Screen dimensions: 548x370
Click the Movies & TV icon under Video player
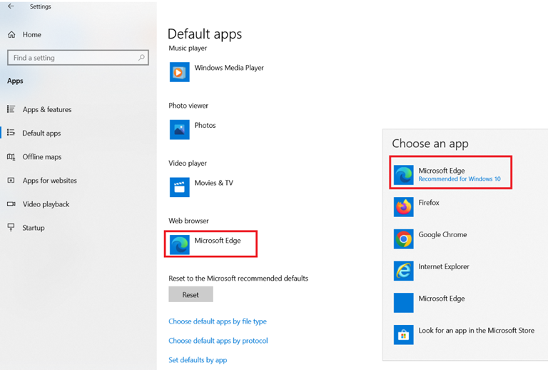click(x=180, y=187)
